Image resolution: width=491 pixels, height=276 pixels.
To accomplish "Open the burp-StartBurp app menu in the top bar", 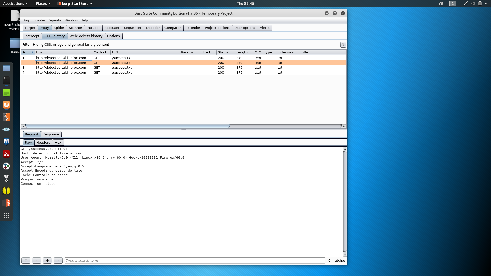I will tap(74, 3).
